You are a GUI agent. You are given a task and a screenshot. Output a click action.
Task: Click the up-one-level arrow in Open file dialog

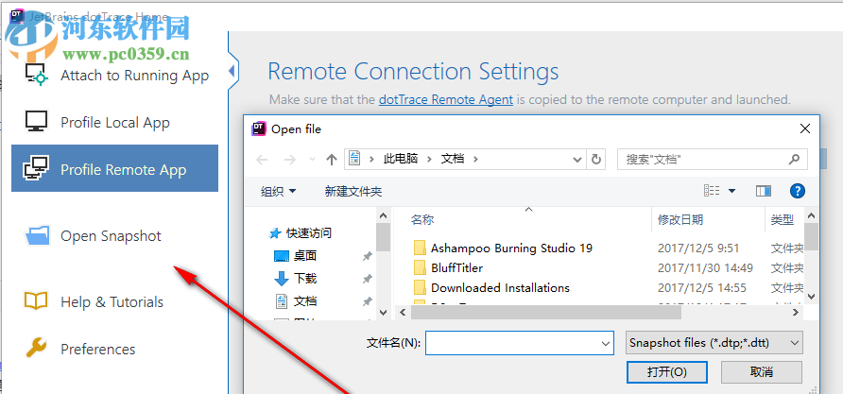[x=332, y=159]
